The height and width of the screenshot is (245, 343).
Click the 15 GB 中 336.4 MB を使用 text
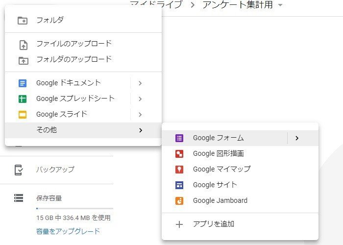[x=73, y=218]
